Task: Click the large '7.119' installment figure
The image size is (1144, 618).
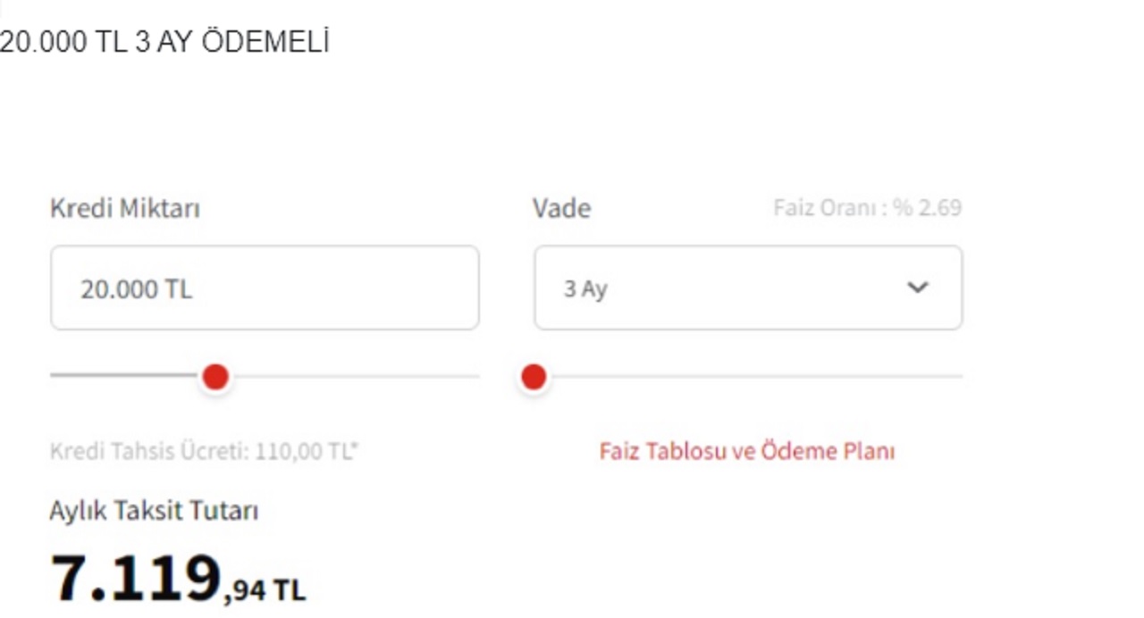Action: [136, 577]
